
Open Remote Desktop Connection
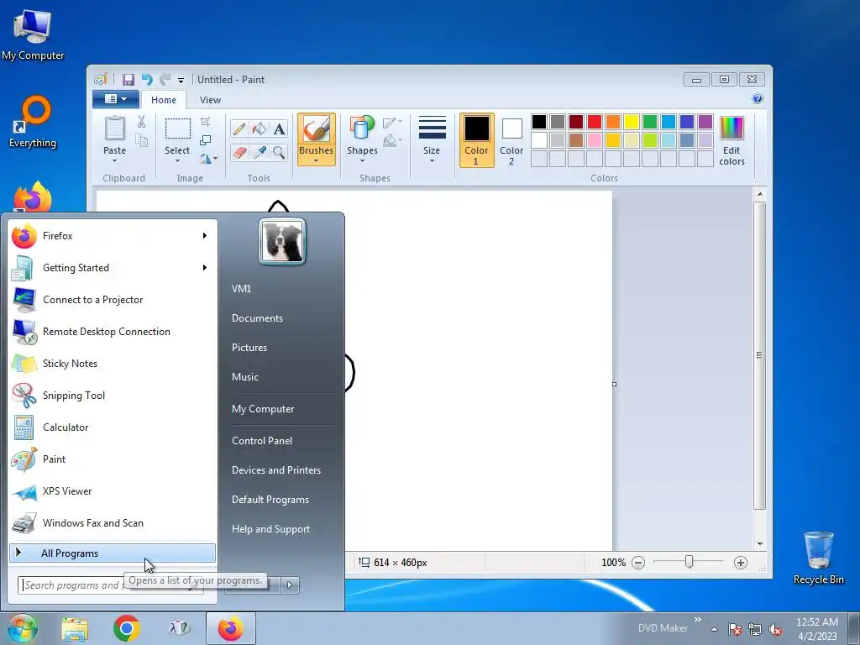[x=113, y=332]
